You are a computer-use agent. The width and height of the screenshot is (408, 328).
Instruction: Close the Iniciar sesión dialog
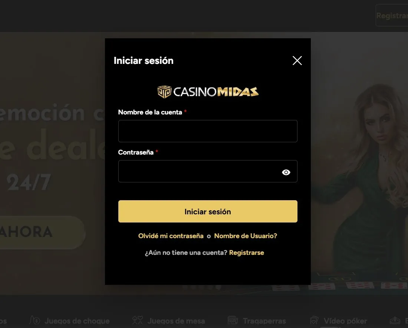coord(297,61)
